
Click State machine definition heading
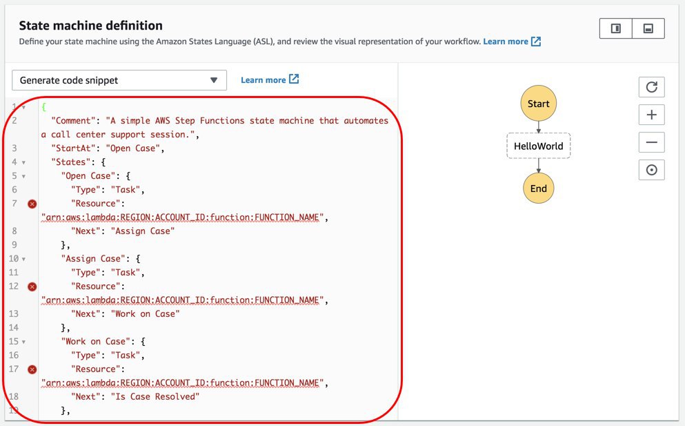(90, 26)
